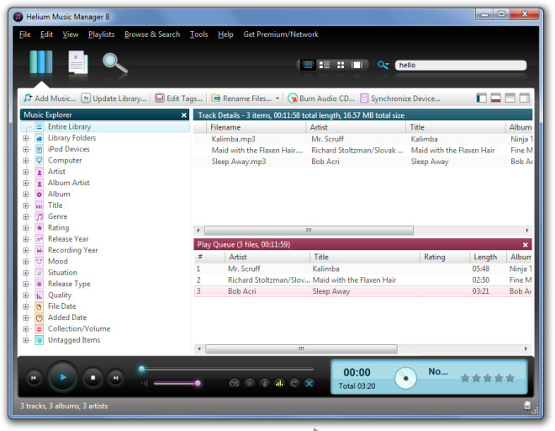Open the Playlists menu

tap(101, 35)
